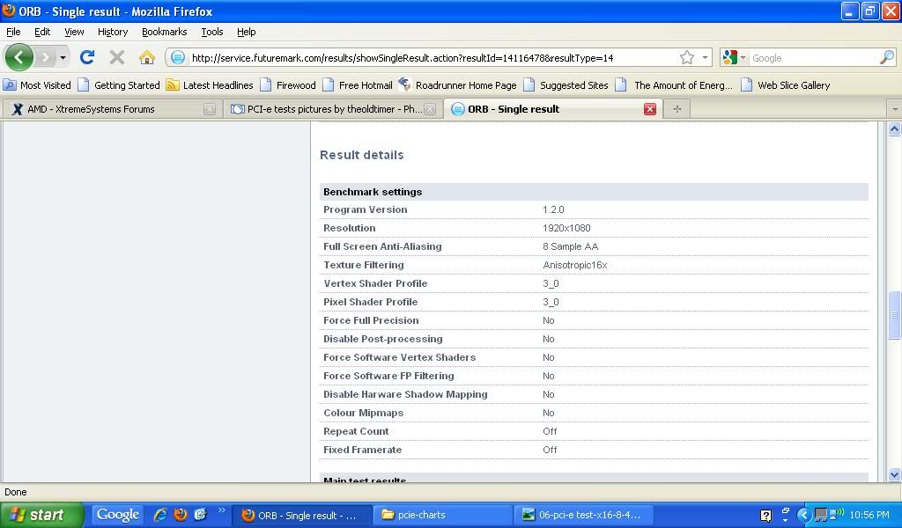Click the Result details heading
Viewport: 902px width, 528px height.
point(362,155)
